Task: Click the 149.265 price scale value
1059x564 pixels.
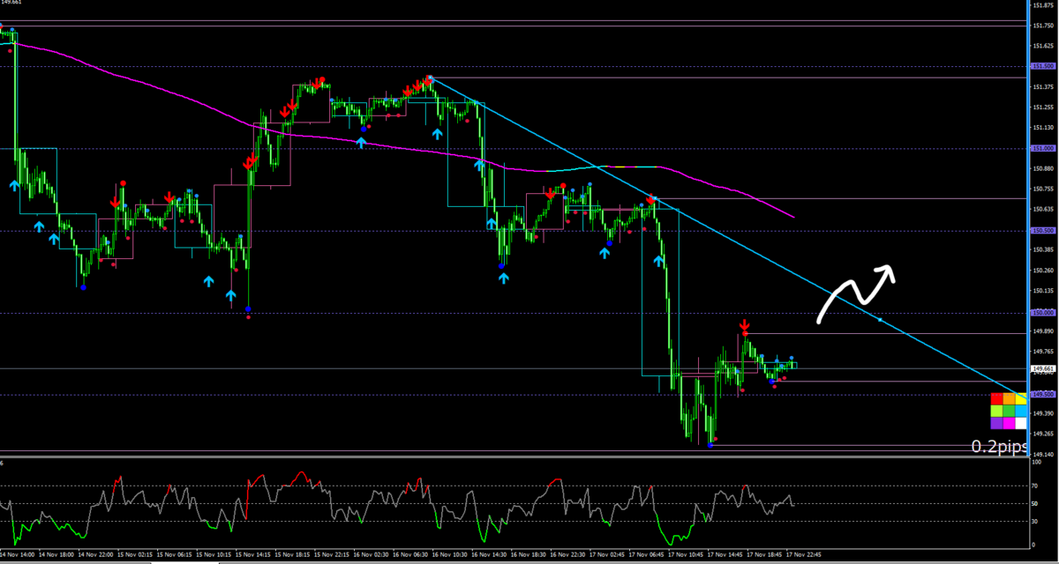Action: pyautogui.click(x=1043, y=434)
